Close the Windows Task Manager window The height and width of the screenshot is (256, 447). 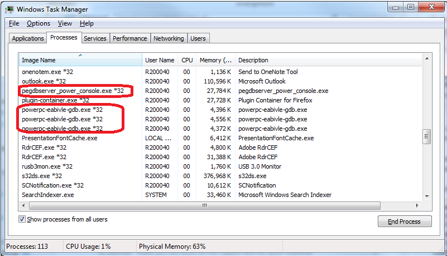[x=431, y=7]
